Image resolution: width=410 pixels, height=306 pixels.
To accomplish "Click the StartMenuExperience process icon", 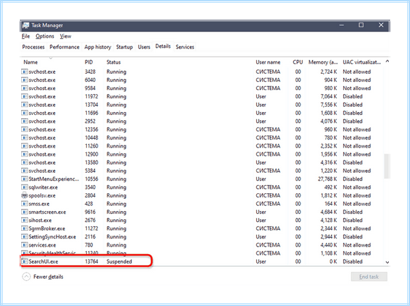I will click(25, 179).
